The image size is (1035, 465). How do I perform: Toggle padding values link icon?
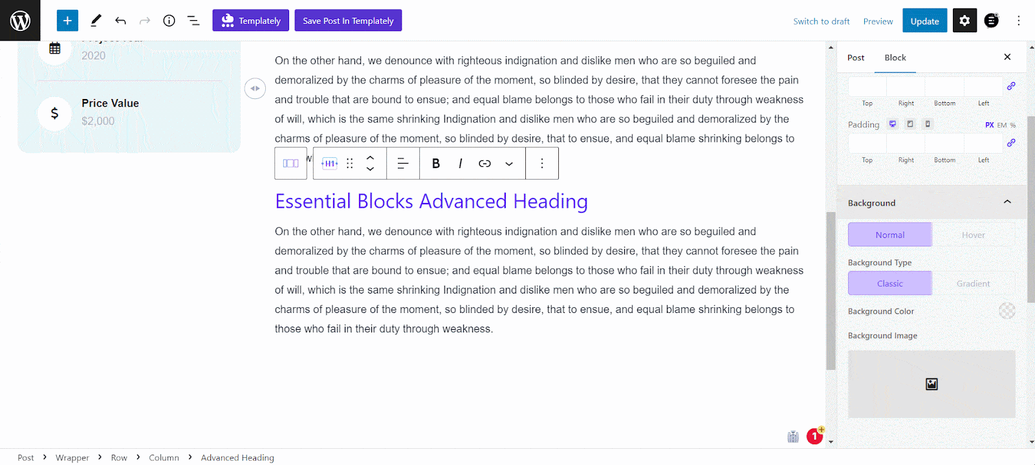click(1011, 142)
